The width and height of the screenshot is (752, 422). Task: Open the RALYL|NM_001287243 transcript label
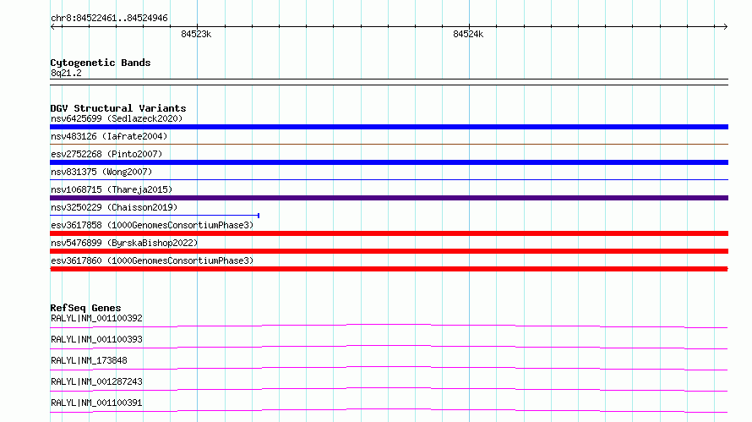coord(96,381)
